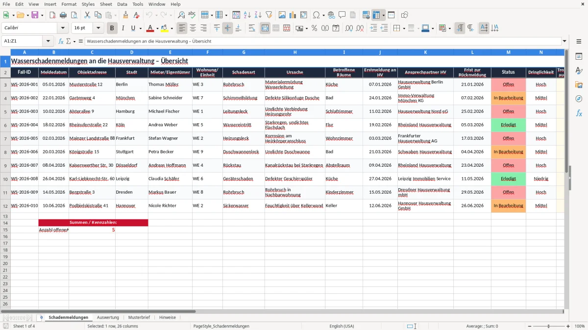Click the Increase Indent icon

(373, 28)
